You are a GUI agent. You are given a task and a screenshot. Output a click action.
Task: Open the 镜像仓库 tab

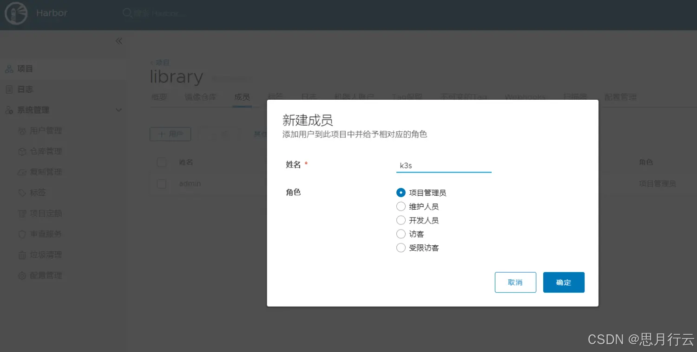coord(201,97)
